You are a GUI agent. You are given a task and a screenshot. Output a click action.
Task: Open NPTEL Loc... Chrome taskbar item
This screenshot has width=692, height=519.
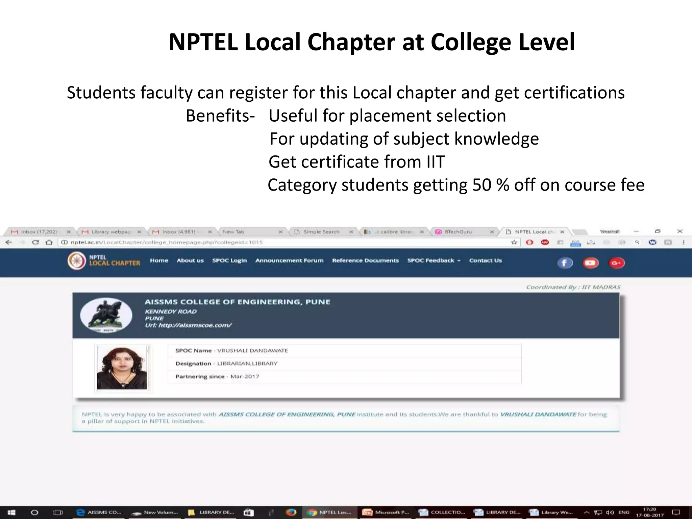click(x=329, y=513)
